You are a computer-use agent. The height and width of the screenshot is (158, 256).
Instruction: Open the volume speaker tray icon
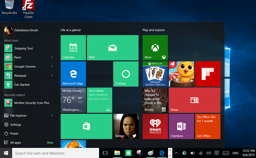[x=209, y=153]
